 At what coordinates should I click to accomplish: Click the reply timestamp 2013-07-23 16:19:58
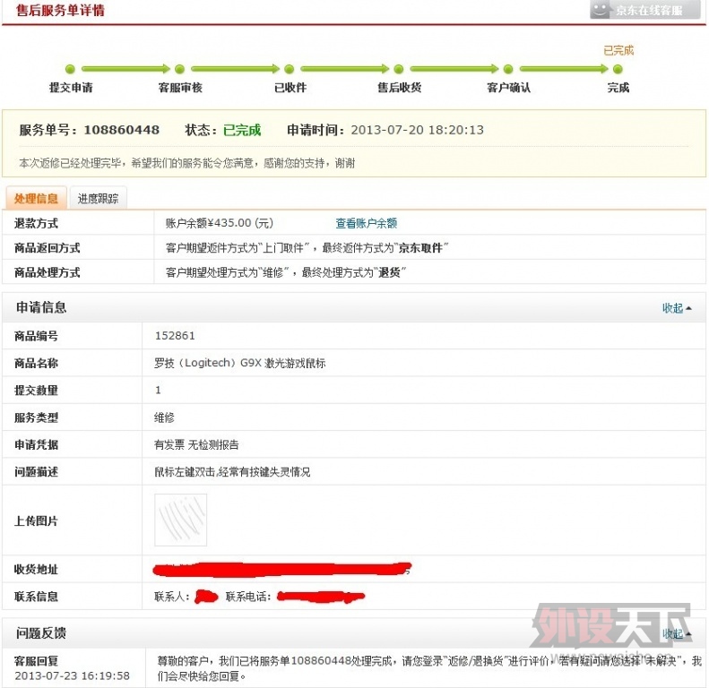[72, 675]
